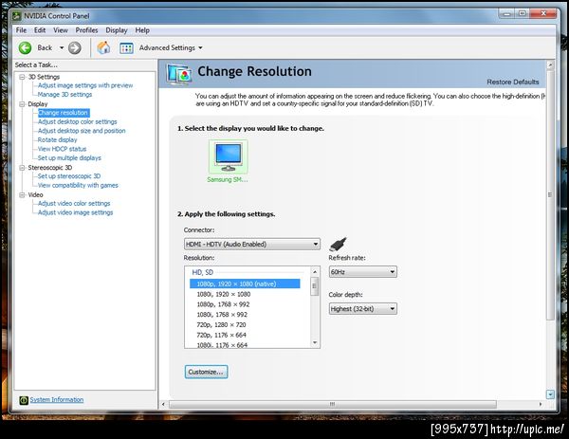Viewport: 569px width, 439px height.
Task: Open the Help menu
Action: click(142, 30)
